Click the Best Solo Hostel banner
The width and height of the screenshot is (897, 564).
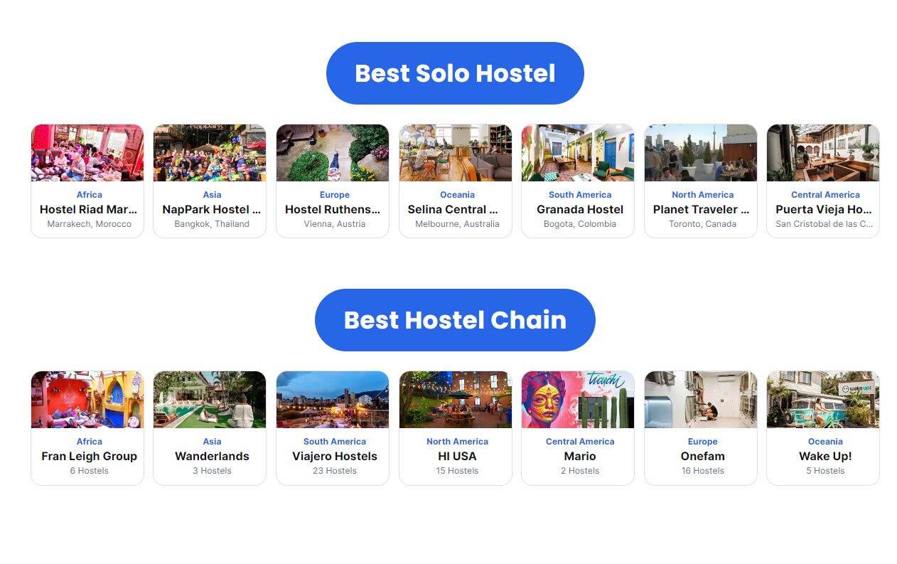tap(455, 73)
